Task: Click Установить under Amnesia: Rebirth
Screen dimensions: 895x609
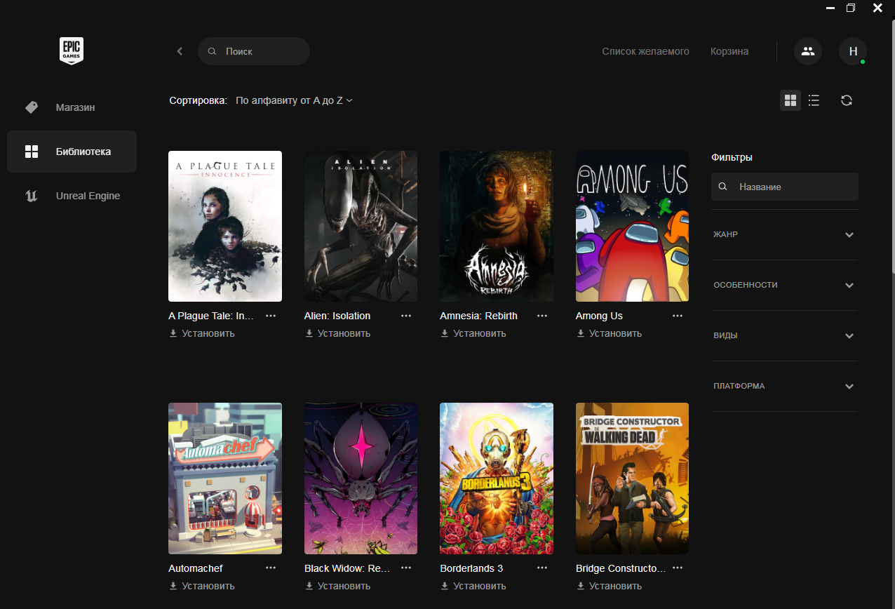Action: [473, 333]
